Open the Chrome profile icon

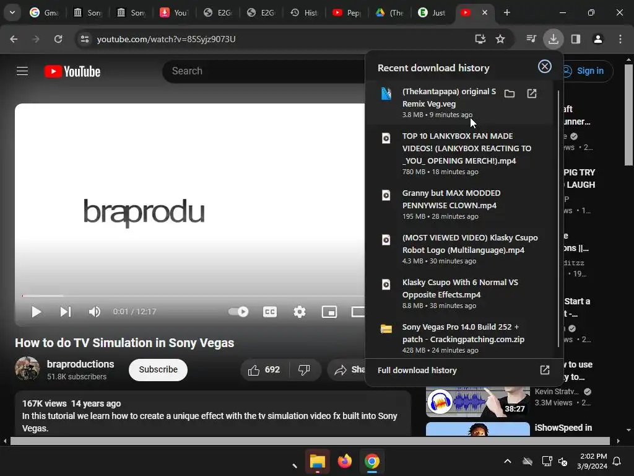pyautogui.click(x=598, y=39)
